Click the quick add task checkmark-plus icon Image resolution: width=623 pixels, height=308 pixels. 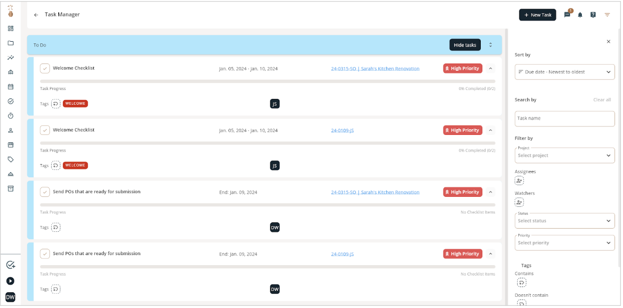(x=11, y=265)
